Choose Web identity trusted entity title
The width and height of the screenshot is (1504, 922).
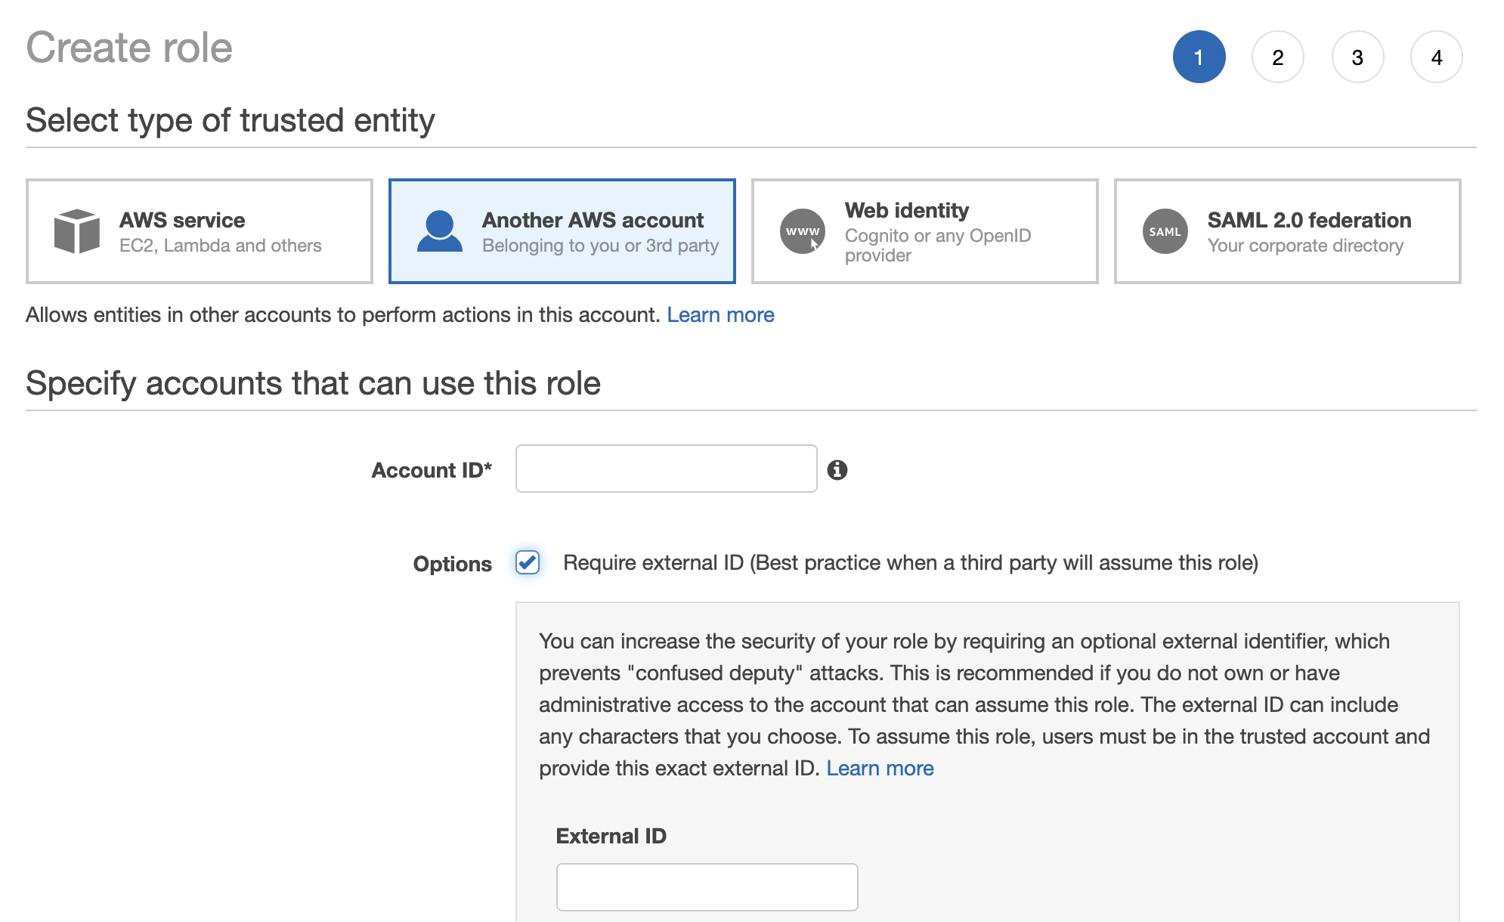[x=907, y=210]
